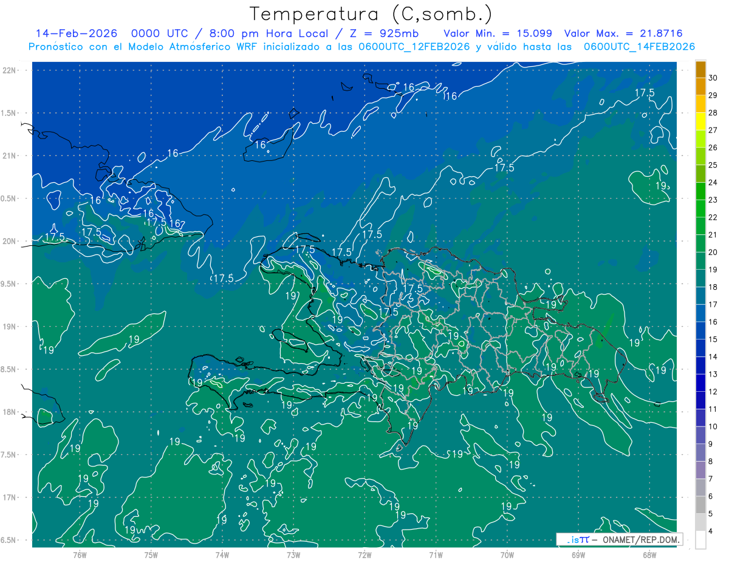Click the "20N" latitude axis label
This screenshot has width=729, height=563.
coord(9,241)
